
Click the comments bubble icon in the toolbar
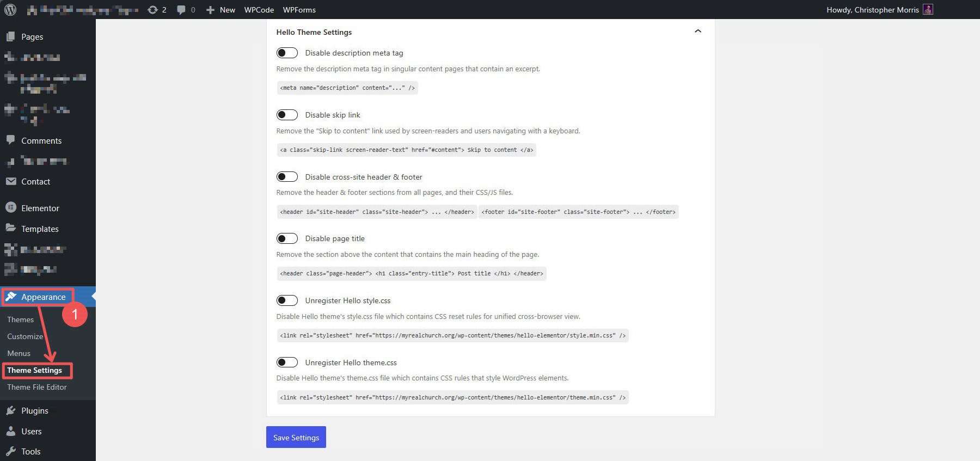point(180,9)
